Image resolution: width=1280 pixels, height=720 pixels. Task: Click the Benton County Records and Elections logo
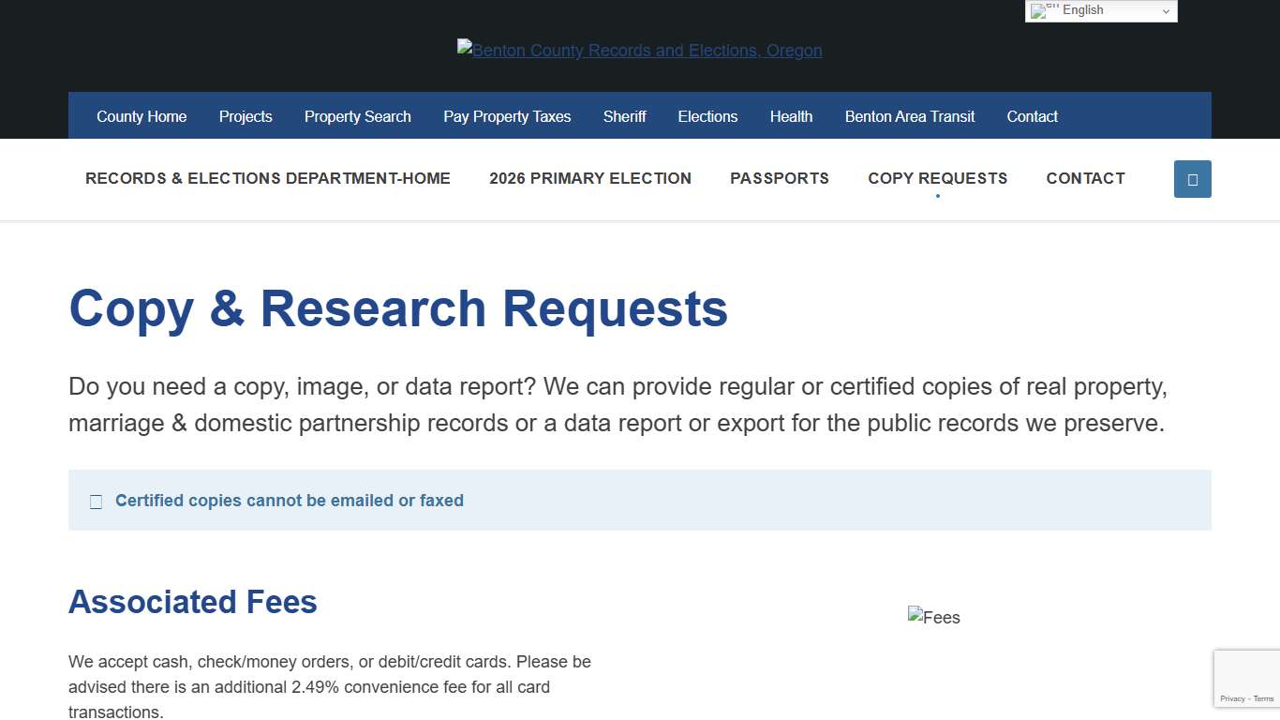[640, 50]
